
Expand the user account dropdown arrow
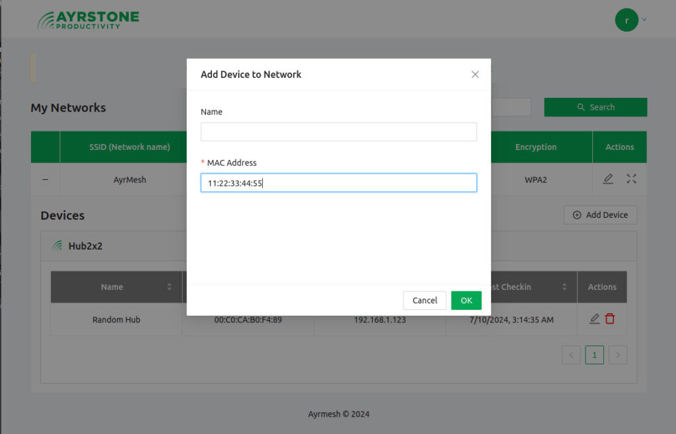click(x=644, y=20)
